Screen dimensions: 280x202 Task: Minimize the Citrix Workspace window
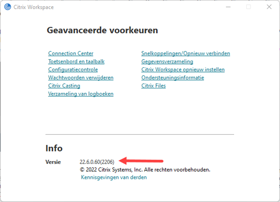point(228,7)
